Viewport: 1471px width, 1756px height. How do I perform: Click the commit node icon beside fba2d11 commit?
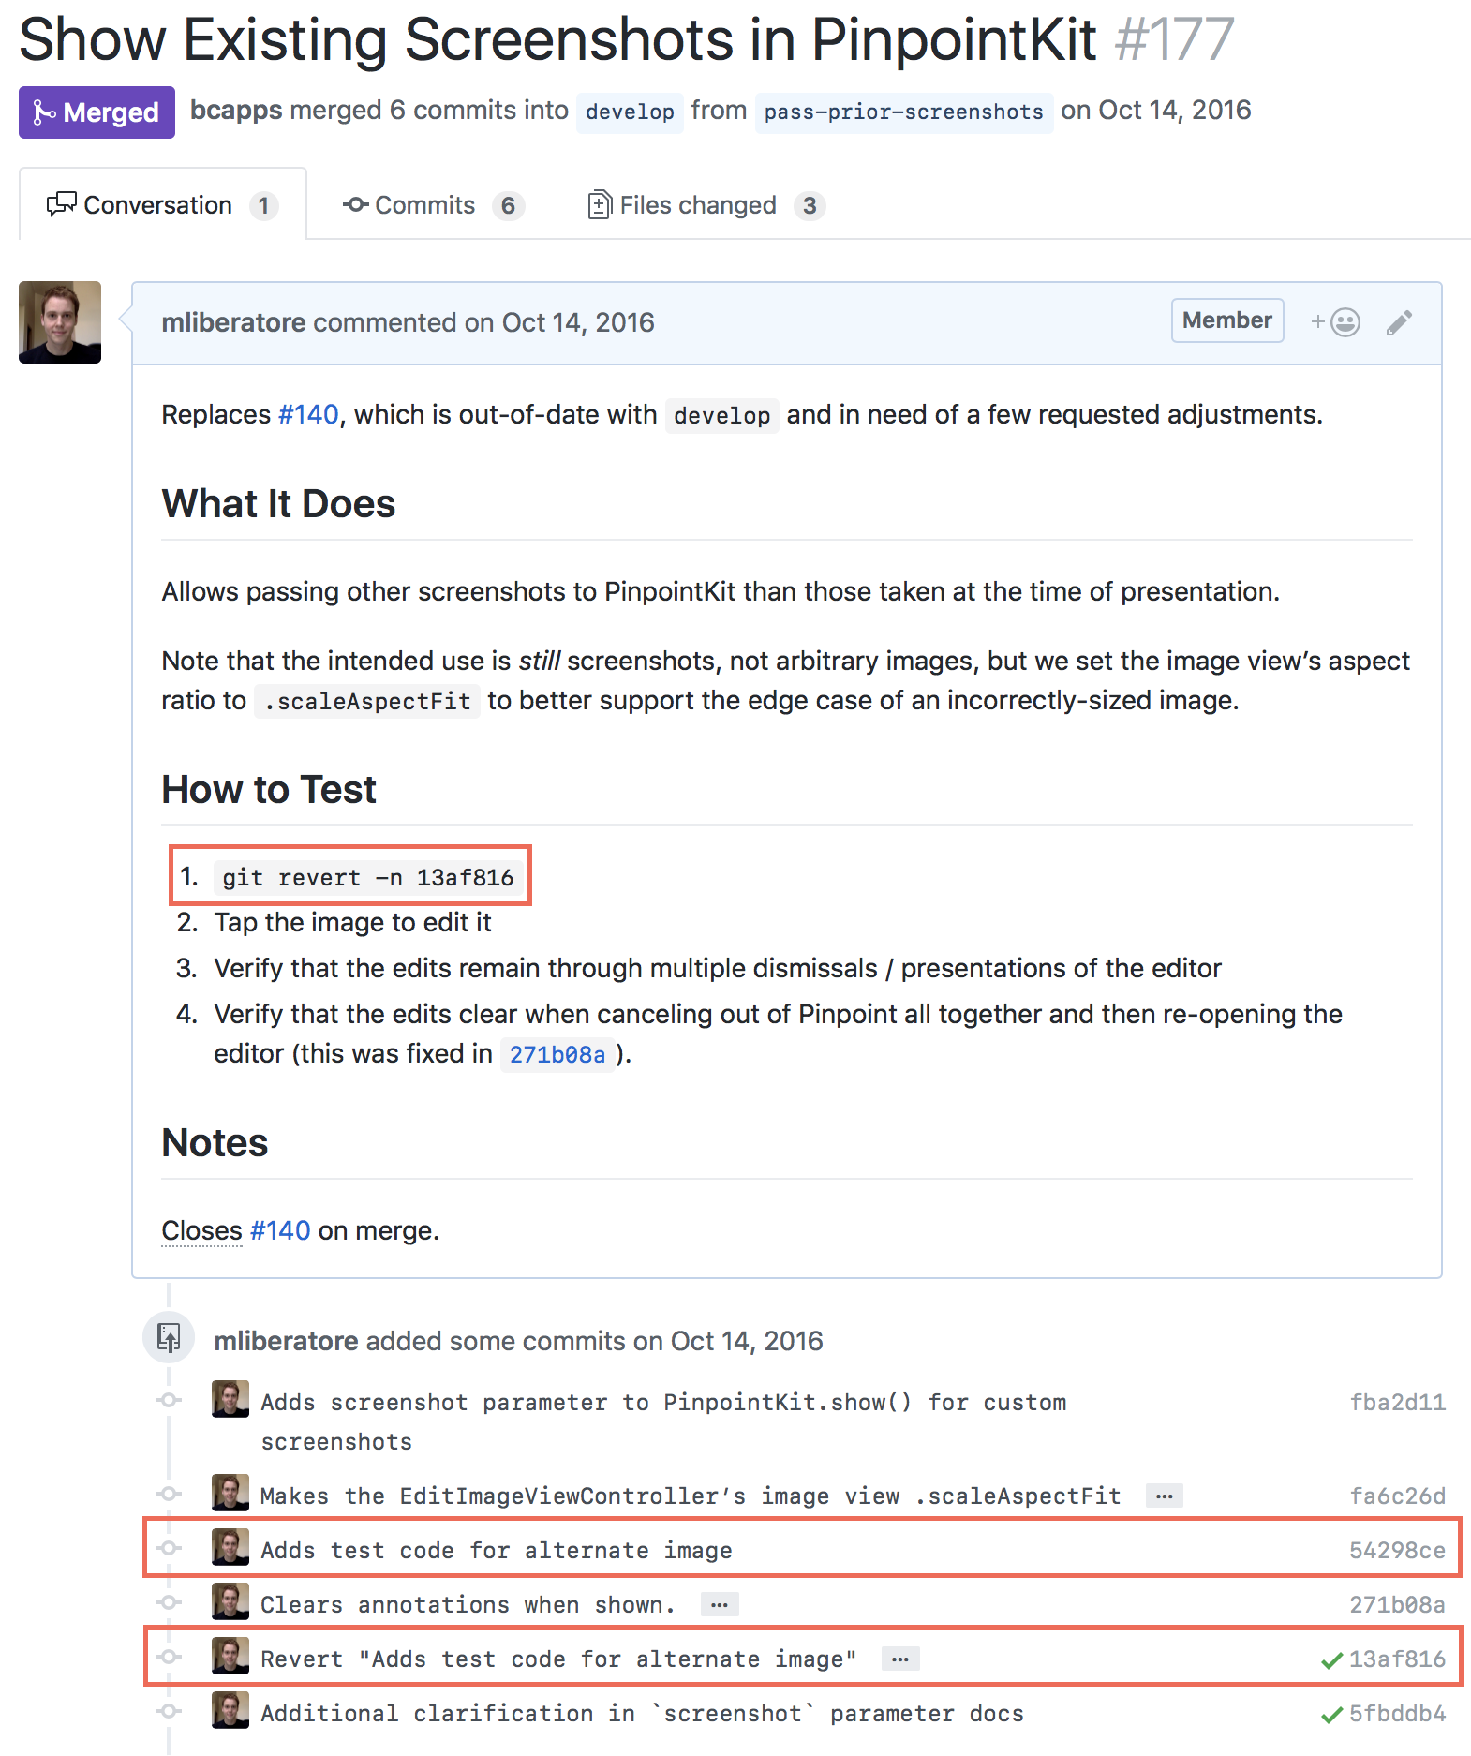point(169,1400)
